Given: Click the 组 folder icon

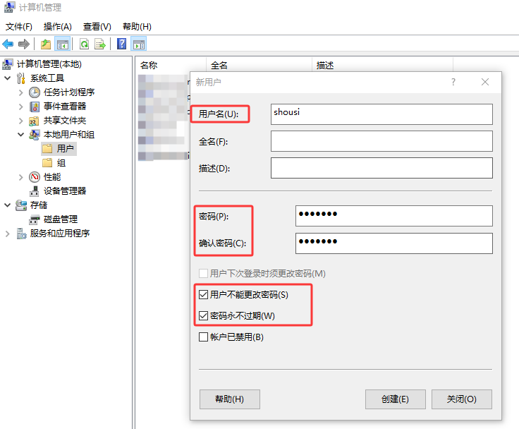Looking at the screenshot, I should (x=47, y=163).
